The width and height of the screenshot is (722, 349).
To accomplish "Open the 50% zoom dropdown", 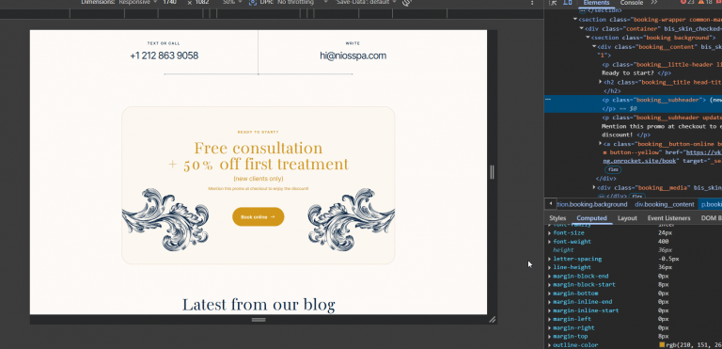I will pyautogui.click(x=232, y=2).
